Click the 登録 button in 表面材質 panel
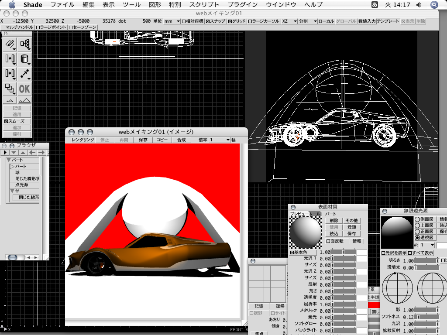Screen dimensions: 447x335 point(351,227)
